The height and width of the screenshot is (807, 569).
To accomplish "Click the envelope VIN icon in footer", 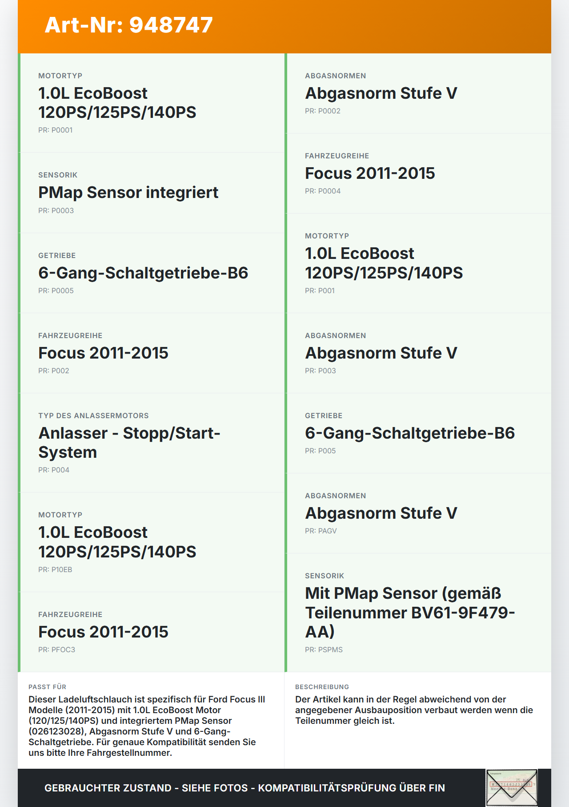I will [512, 787].
